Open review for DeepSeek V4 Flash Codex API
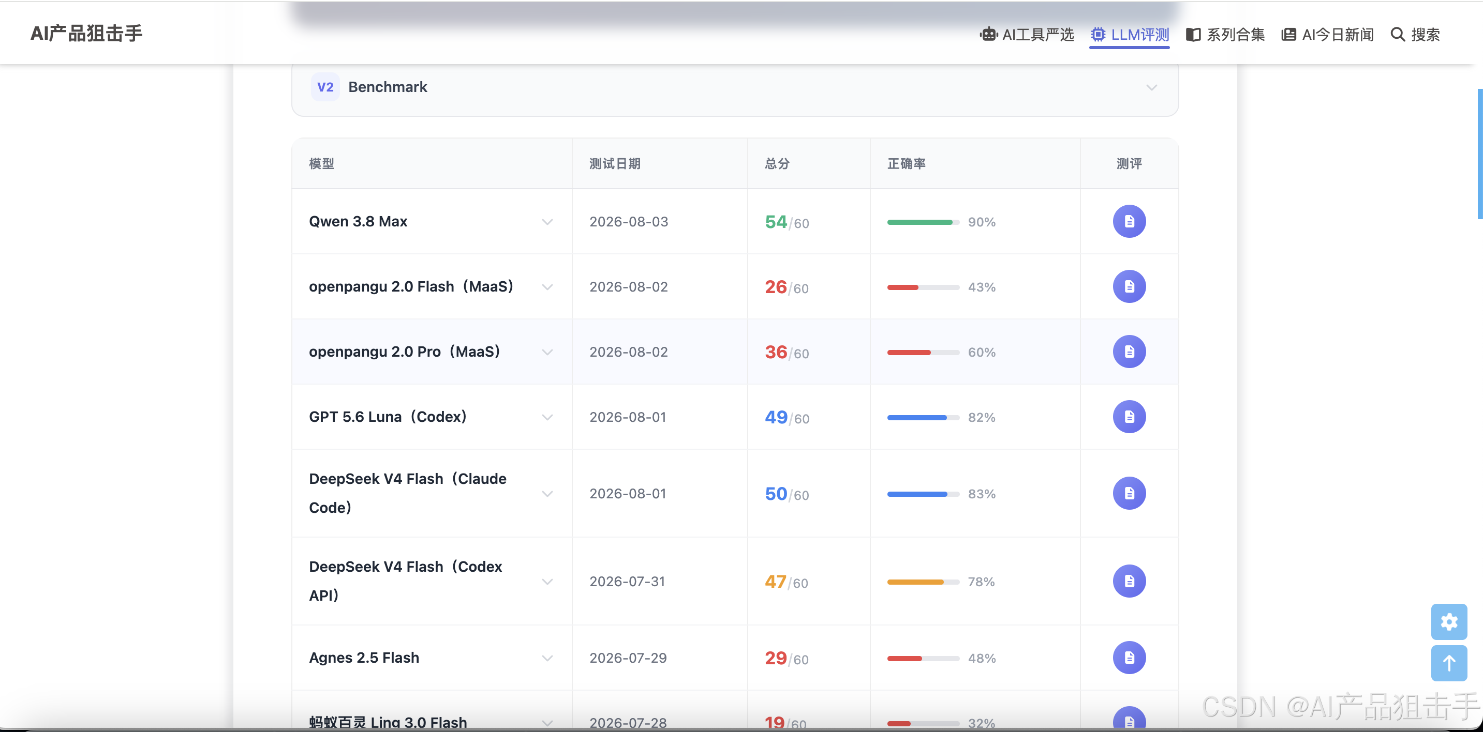1483x732 pixels. (1129, 582)
